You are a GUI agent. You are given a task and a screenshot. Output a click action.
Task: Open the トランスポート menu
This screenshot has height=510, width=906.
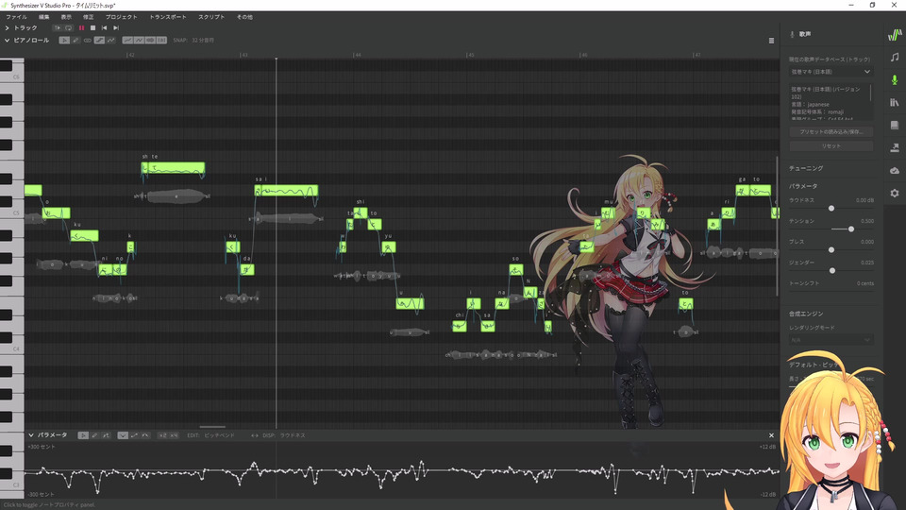click(168, 17)
